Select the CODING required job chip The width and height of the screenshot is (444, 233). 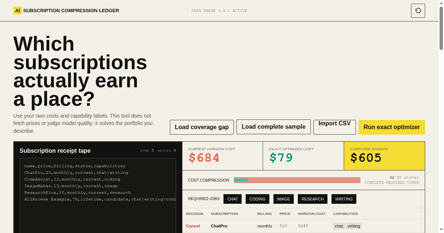pos(258,199)
